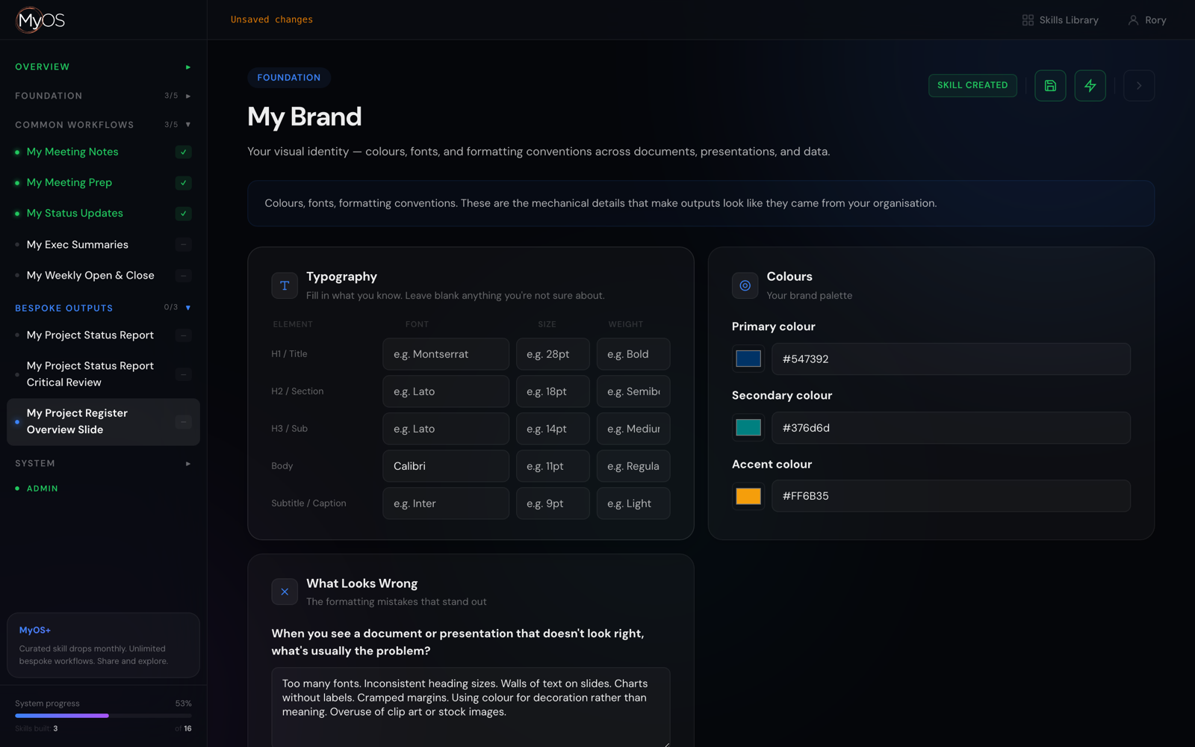This screenshot has height=747, width=1195.
Task: Click the primary colour hex field #547392
Action: coord(951,359)
